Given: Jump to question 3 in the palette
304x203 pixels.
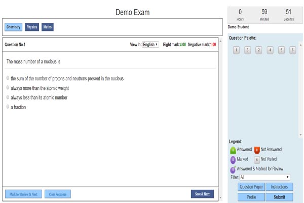Looking at the screenshot, I should [x=247, y=50].
